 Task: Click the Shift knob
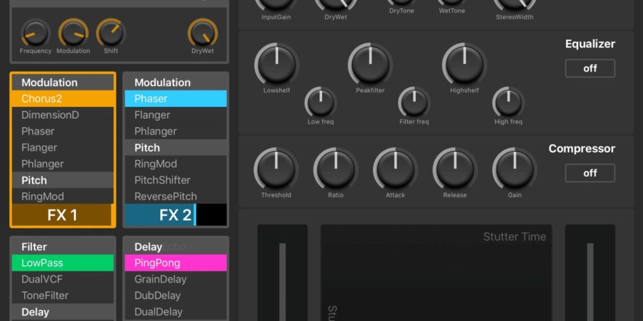point(111,33)
